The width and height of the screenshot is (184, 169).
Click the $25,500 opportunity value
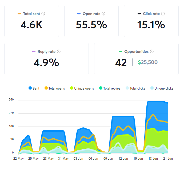(x=148, y=62)
